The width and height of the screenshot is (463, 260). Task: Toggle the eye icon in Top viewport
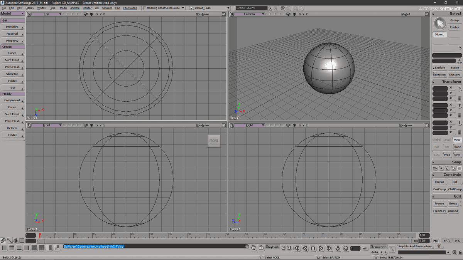point(91,14)
